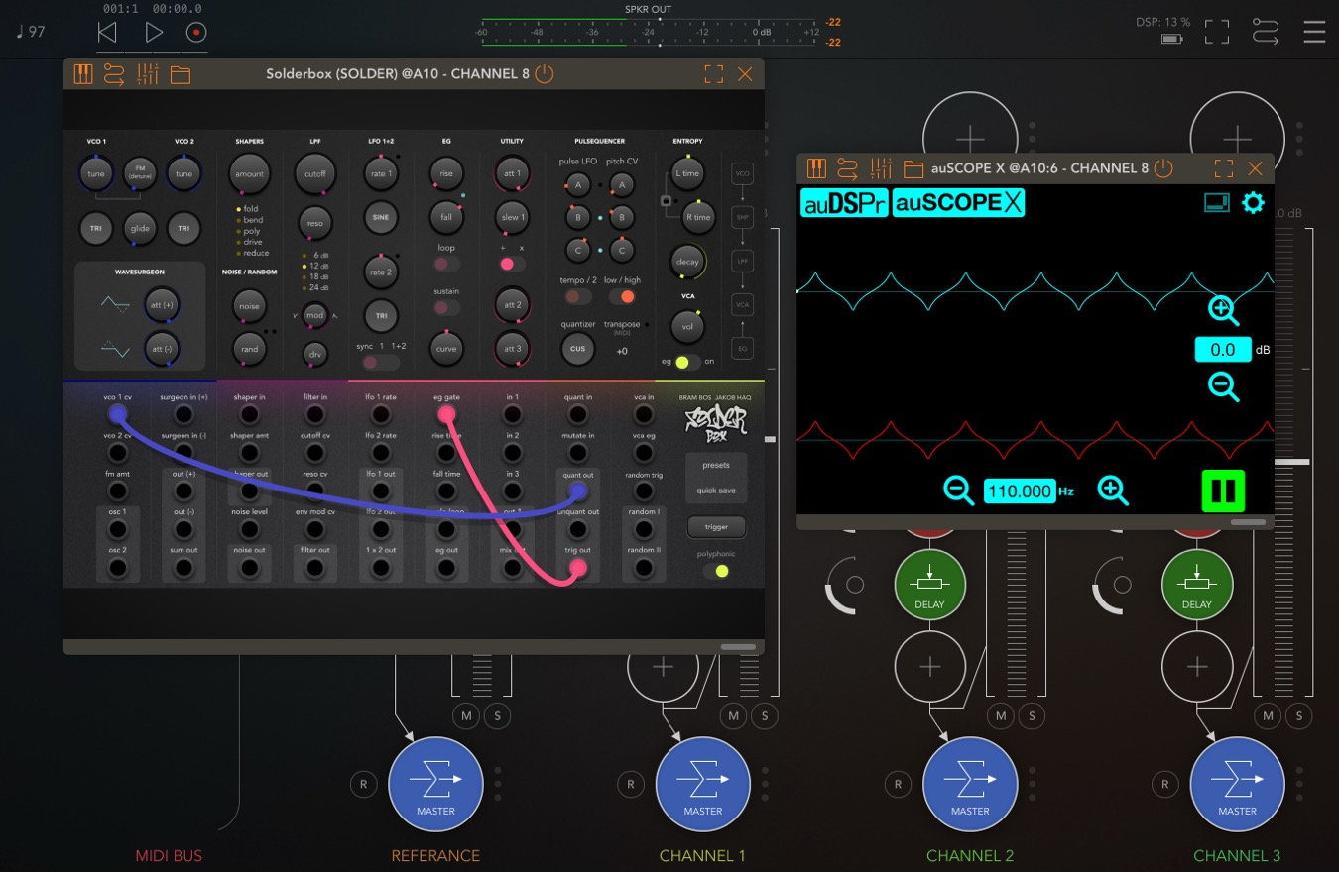Flip the low / high switch in Pulsequencer
The height and width of the screenshot is (872, 1339).
point(622,296)
